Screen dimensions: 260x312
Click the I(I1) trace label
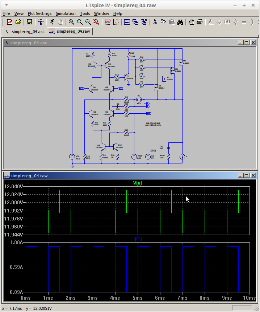tap(138, 239)
